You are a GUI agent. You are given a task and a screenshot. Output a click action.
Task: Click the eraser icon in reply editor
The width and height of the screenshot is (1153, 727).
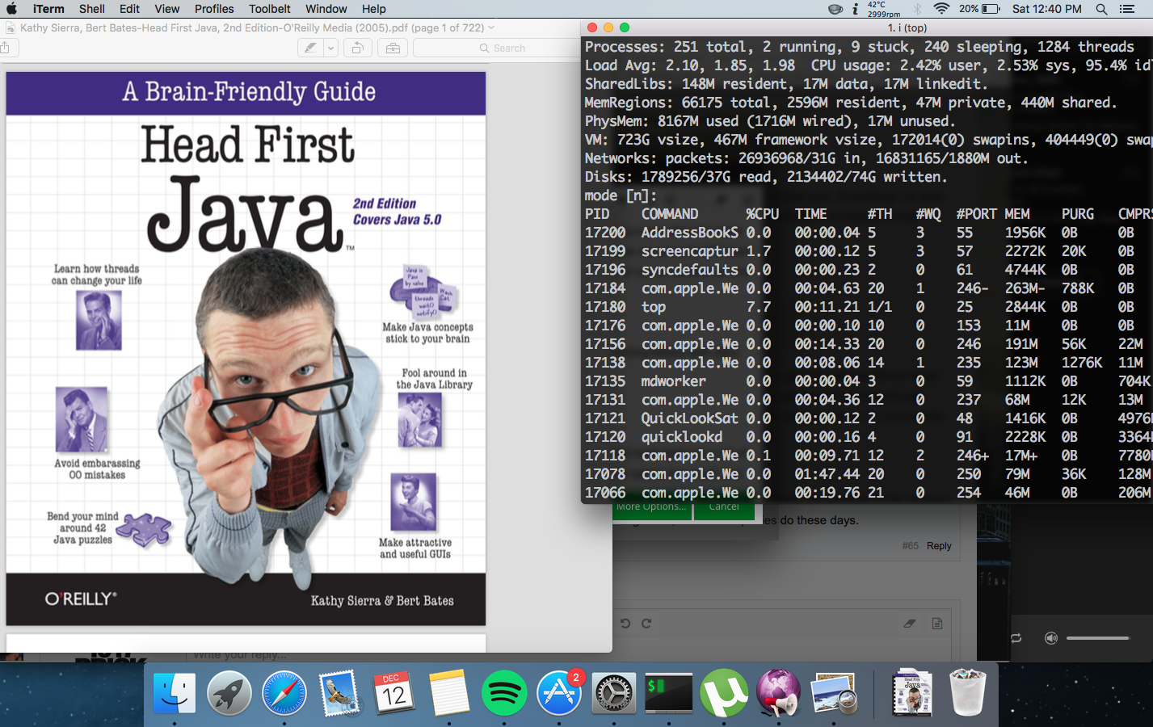910,623
